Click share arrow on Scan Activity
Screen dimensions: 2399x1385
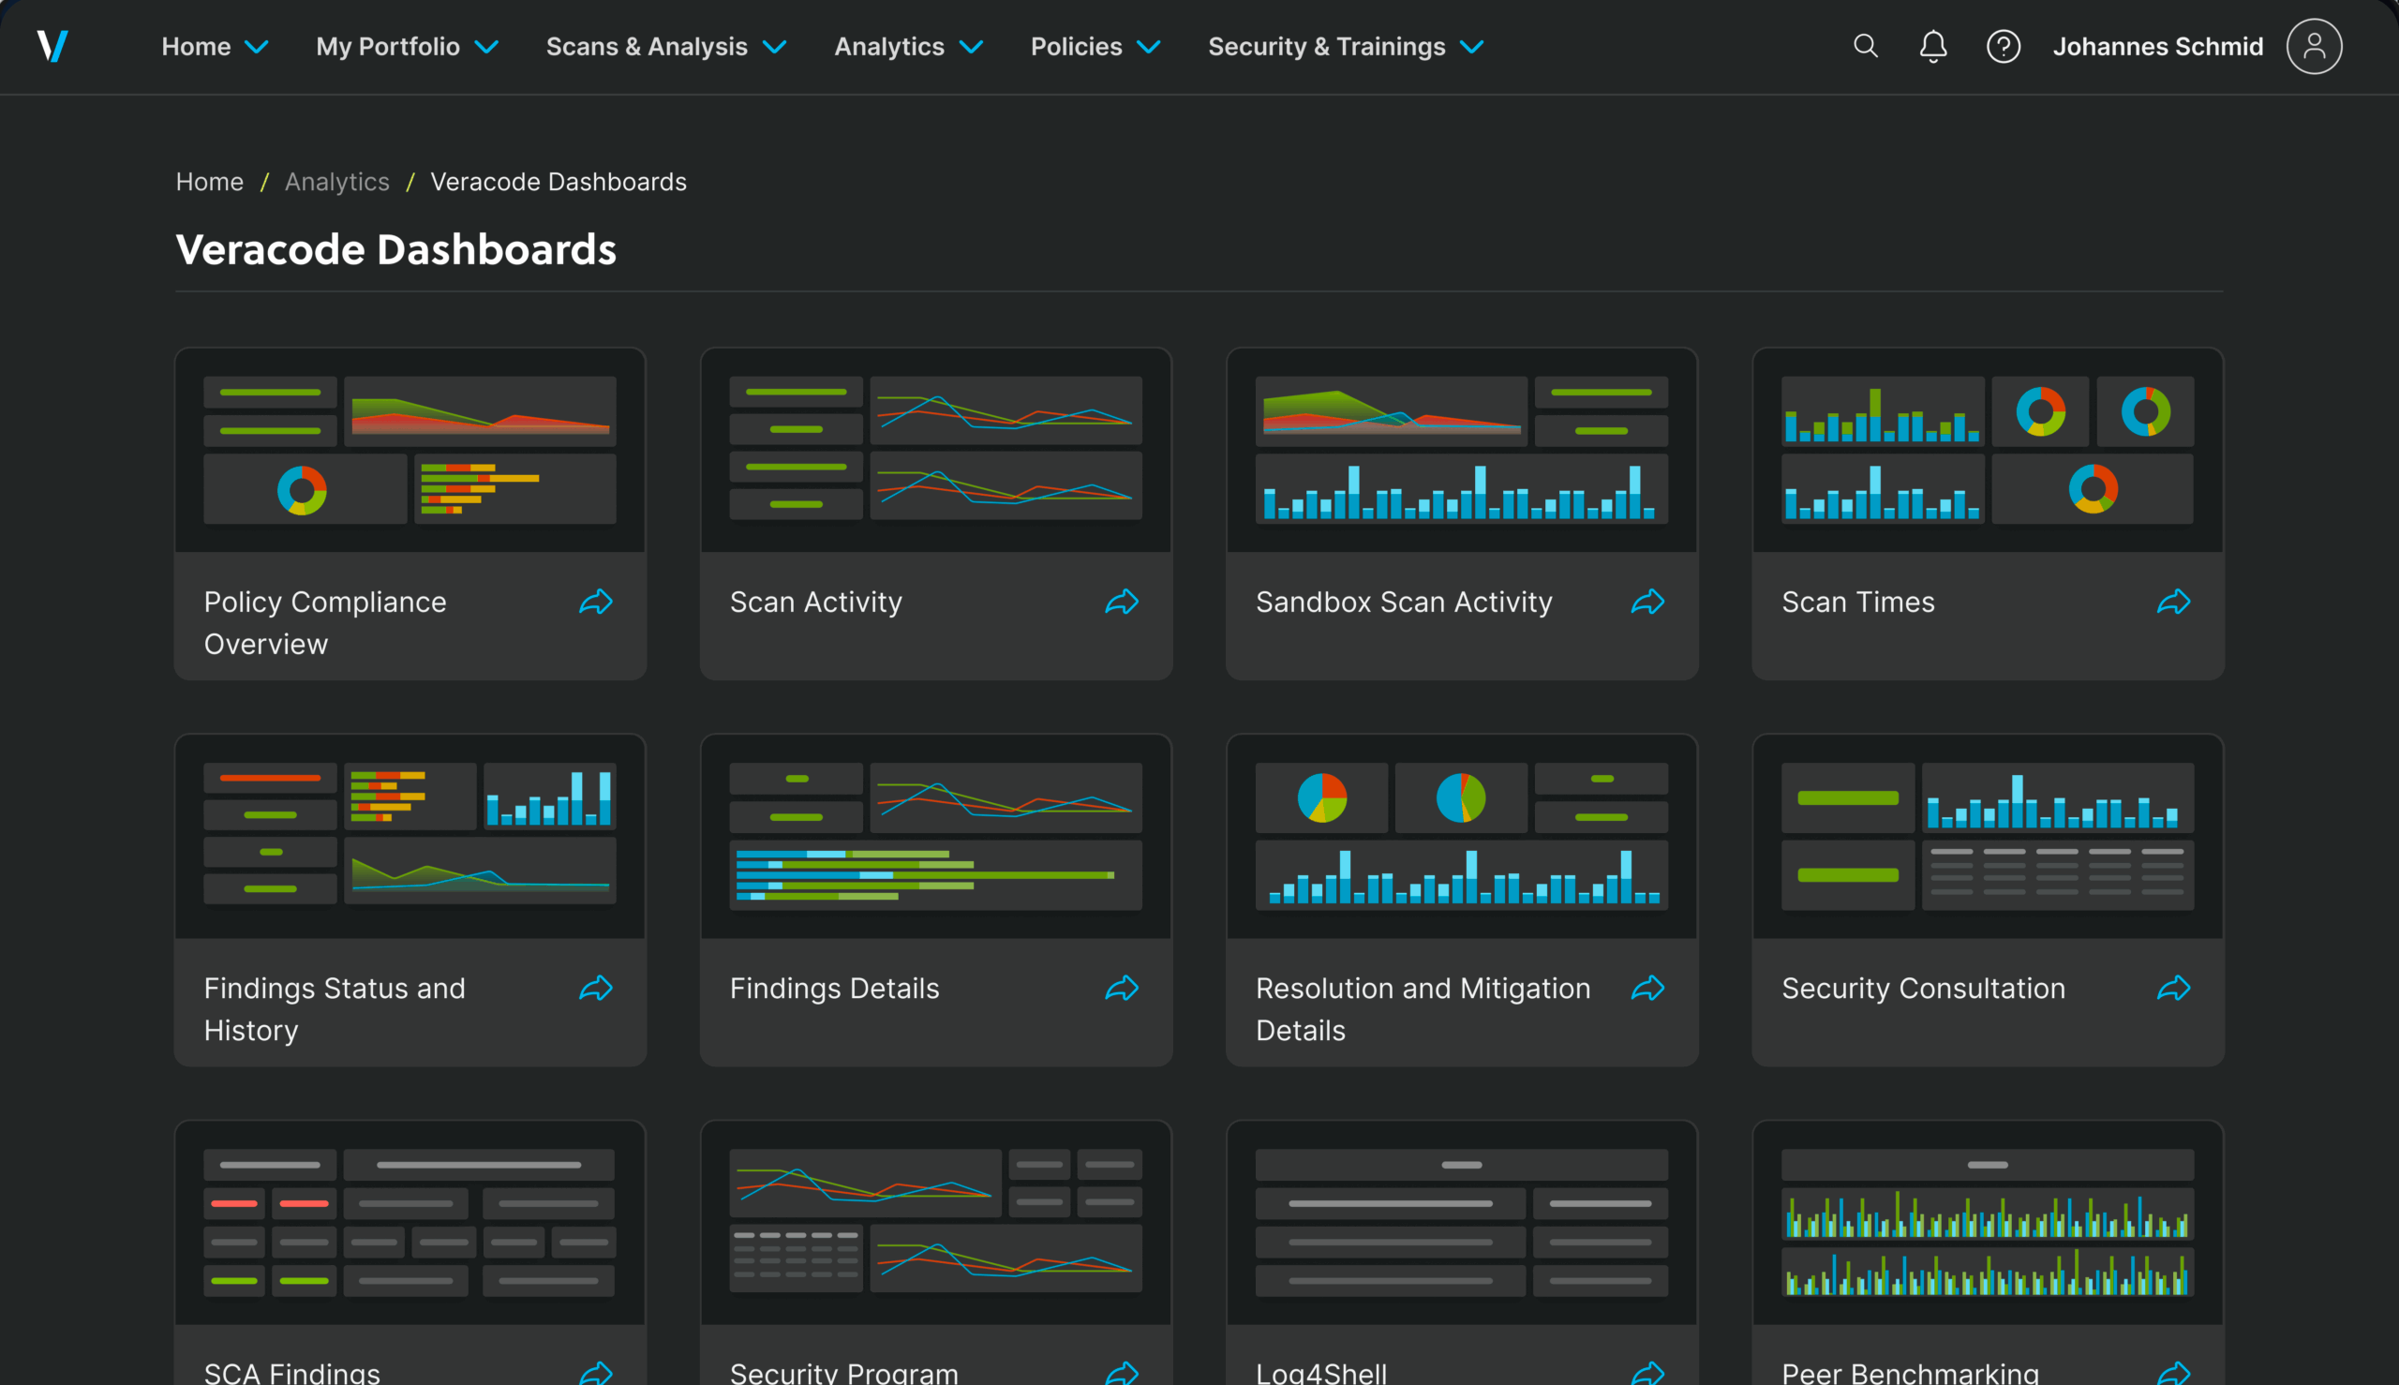point(1122,603)
